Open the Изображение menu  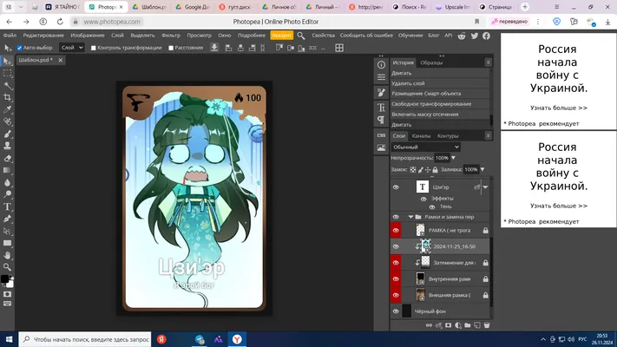pos(88,36)
